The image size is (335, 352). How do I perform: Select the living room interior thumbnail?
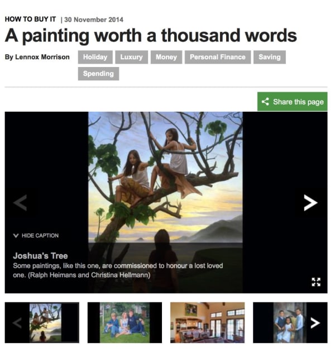[x=207, y=322]
